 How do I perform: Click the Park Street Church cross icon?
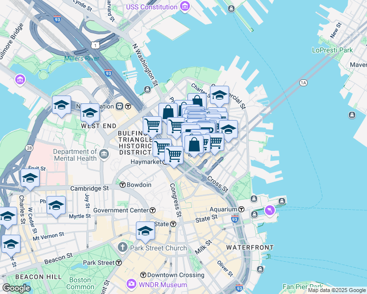[122, 247]
